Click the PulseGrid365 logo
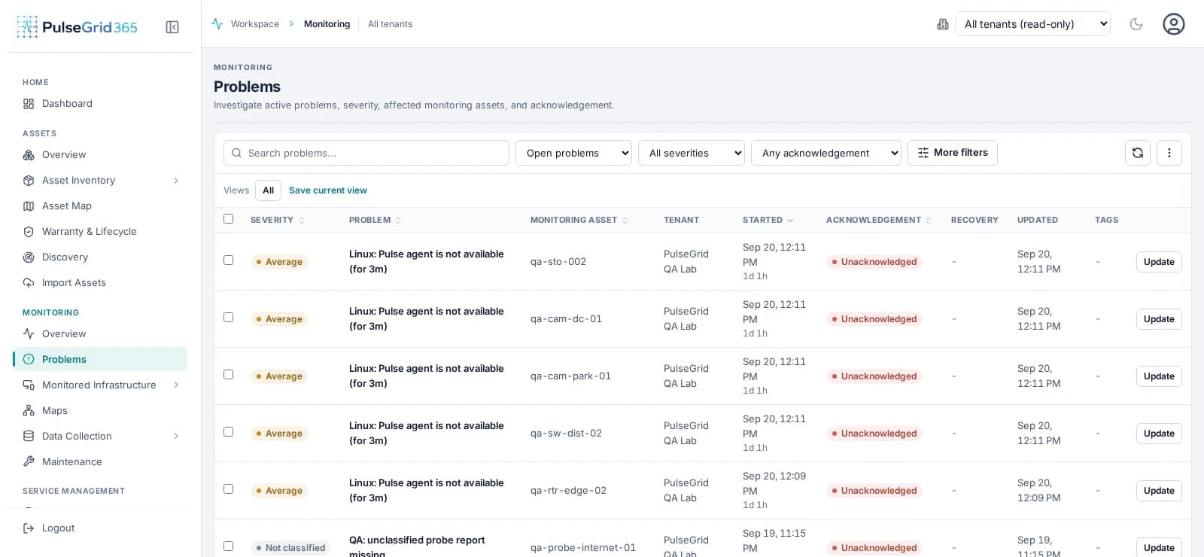The height and width of the screenshot is (557, 1204). coord(78,27)
